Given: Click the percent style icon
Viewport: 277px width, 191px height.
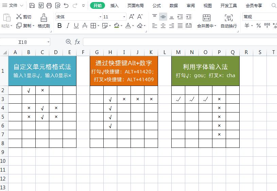Looking at the screenshot, I should (x=259, y=26).
